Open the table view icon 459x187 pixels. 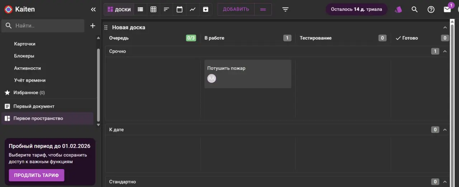pyautogui.click(x=153, y=9)
